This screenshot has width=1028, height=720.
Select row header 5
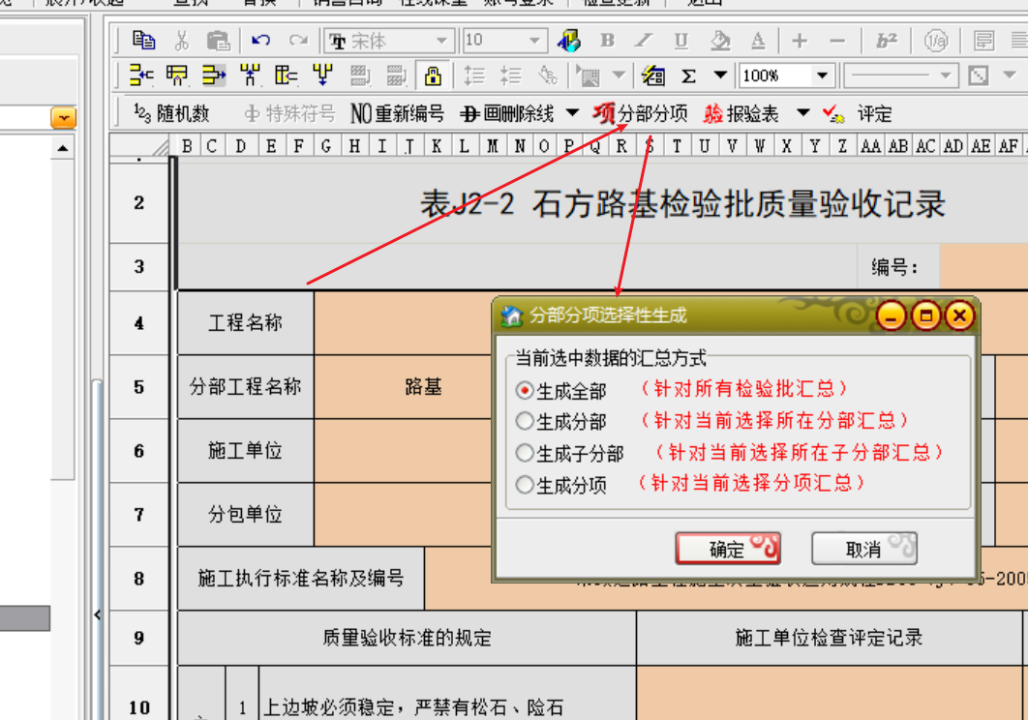pyautogui.click(x=139, y=387)
